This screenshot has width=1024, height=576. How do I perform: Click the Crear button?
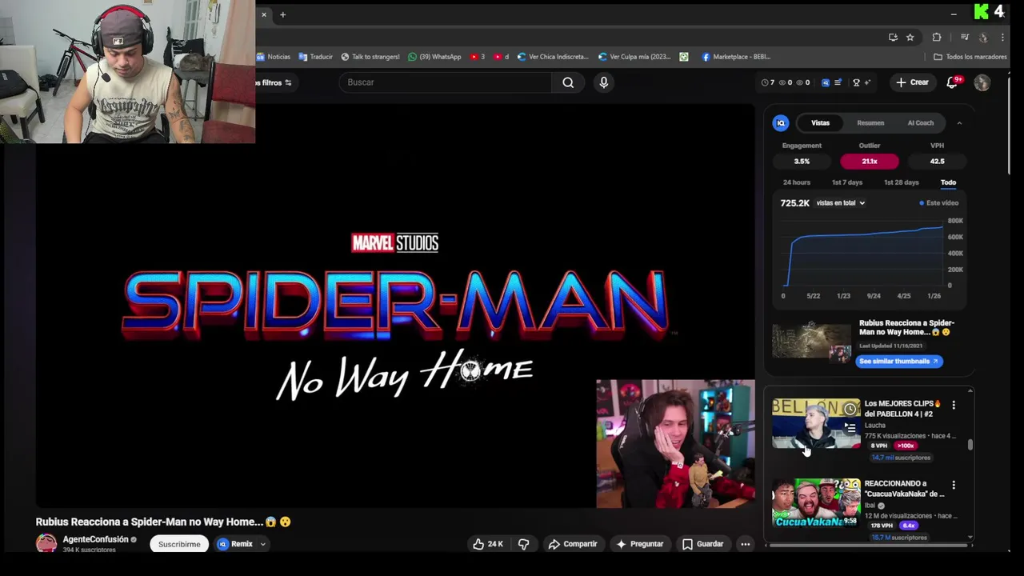point(912,82)
